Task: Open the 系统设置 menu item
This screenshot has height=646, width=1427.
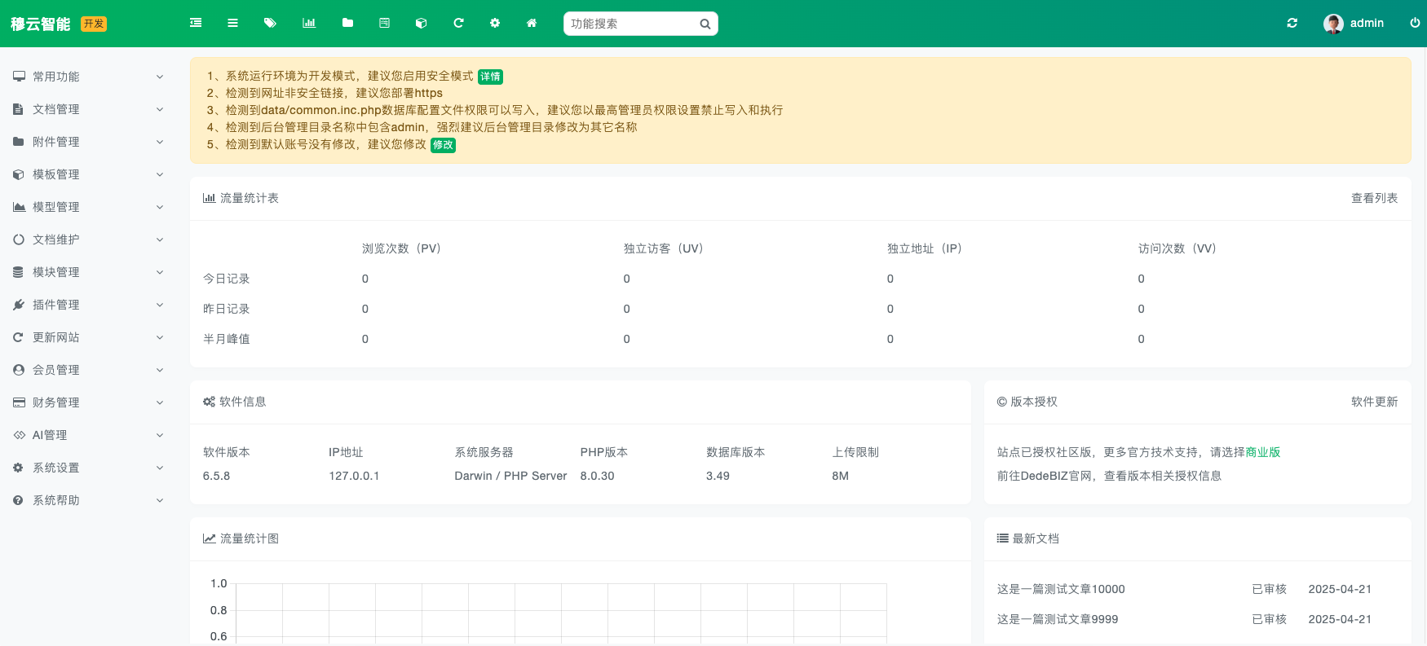Action: point(88,468)
